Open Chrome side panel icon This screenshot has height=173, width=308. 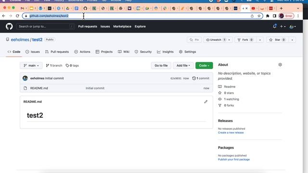coord(274,16)
